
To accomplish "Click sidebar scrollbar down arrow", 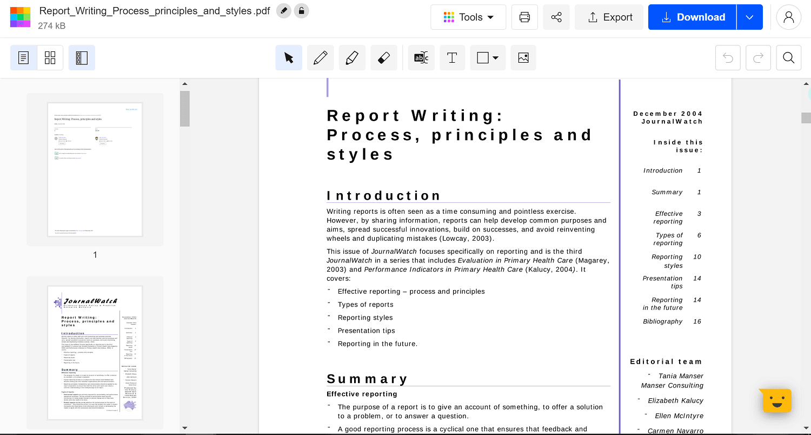I will point(185,427).
